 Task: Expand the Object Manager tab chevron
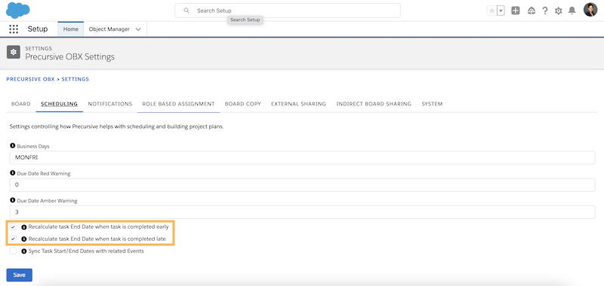pyautogui.click(x=138, y=29)
